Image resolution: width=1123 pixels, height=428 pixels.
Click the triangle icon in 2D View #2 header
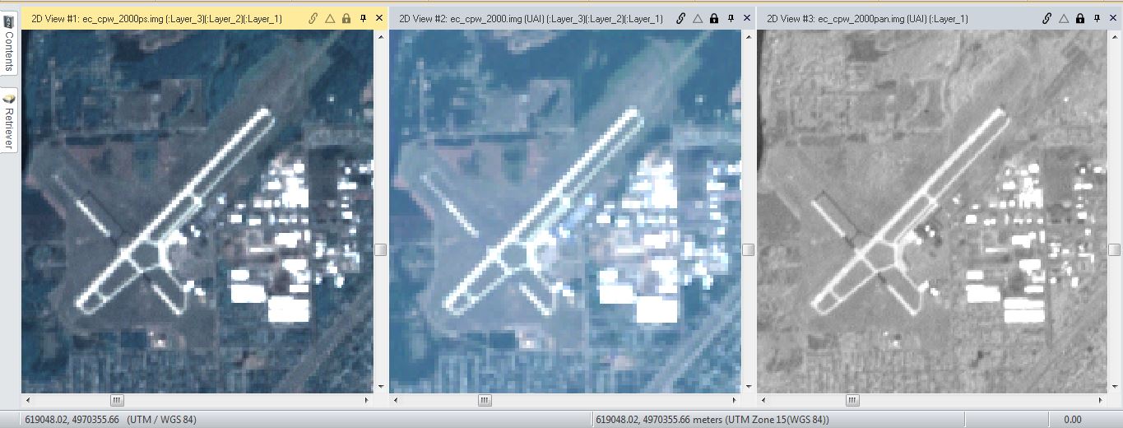(698, 18)
